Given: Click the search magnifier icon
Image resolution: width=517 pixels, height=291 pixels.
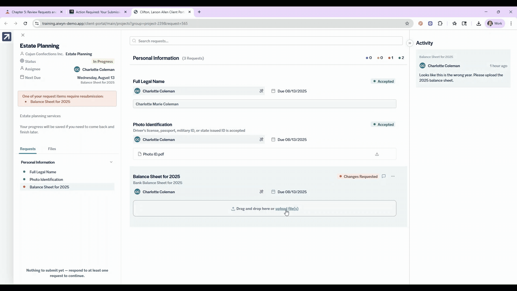Looking at the screenshot, I should tap(134, 41).
